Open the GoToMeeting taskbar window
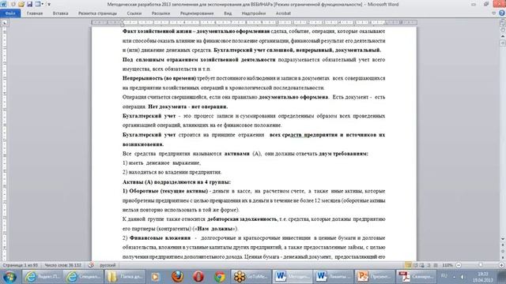This screenshot has width=506, height=284. [x=251, y=277]
